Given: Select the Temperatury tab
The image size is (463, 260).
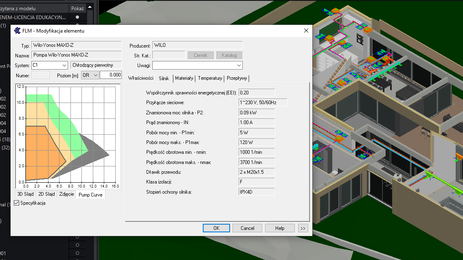Looking at the screenshot, I should click(210, 78).
